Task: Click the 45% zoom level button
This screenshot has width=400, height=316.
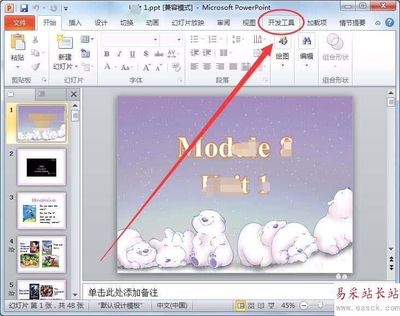Action: point(288,306)
